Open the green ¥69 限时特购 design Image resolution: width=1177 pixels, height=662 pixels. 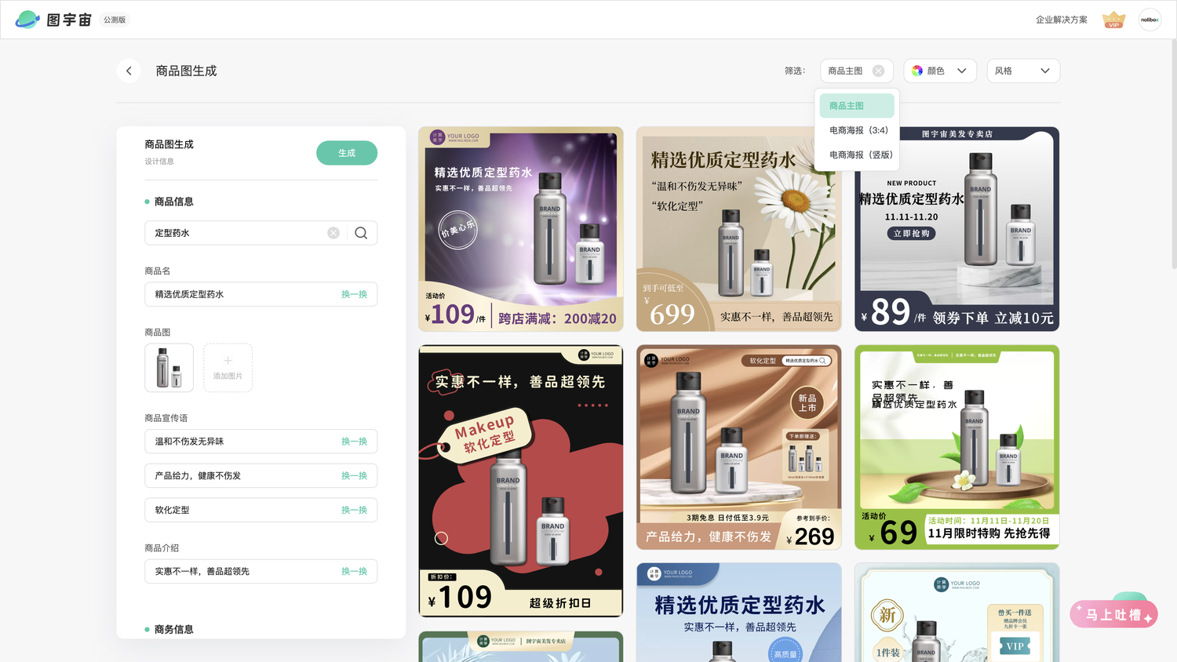click(x=957, y=447)
